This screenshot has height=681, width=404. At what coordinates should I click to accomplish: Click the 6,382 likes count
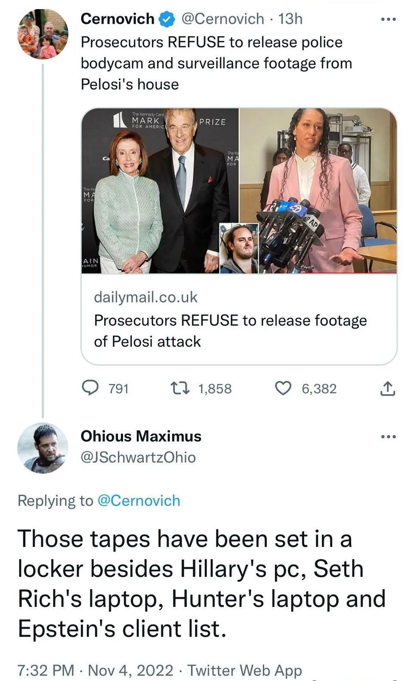(319, 389)
